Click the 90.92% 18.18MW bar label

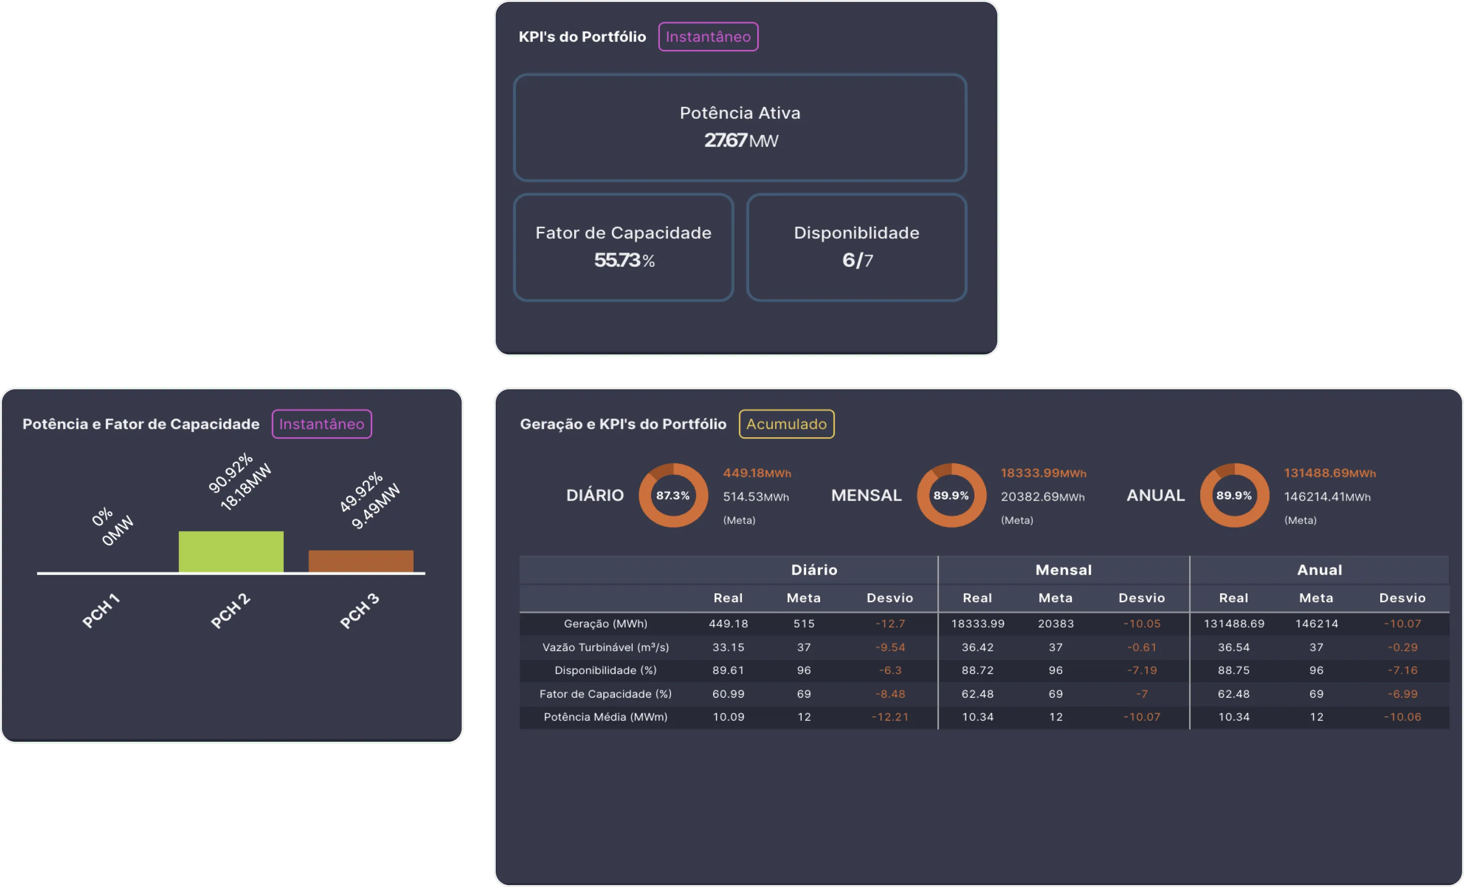pos(240,482)
